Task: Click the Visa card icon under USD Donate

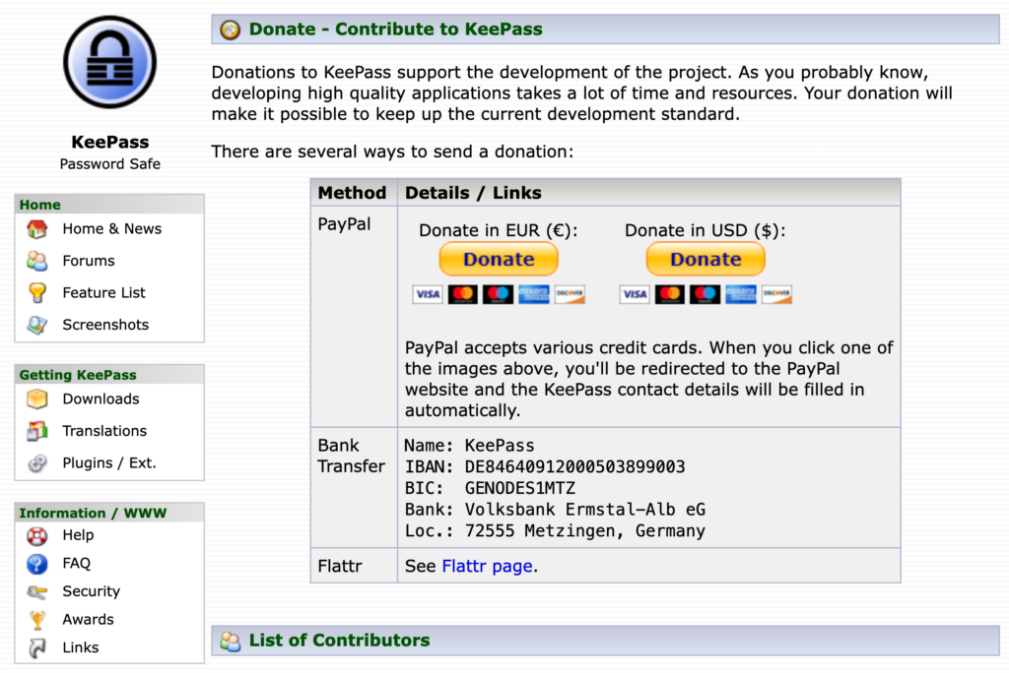Action: 635,294
